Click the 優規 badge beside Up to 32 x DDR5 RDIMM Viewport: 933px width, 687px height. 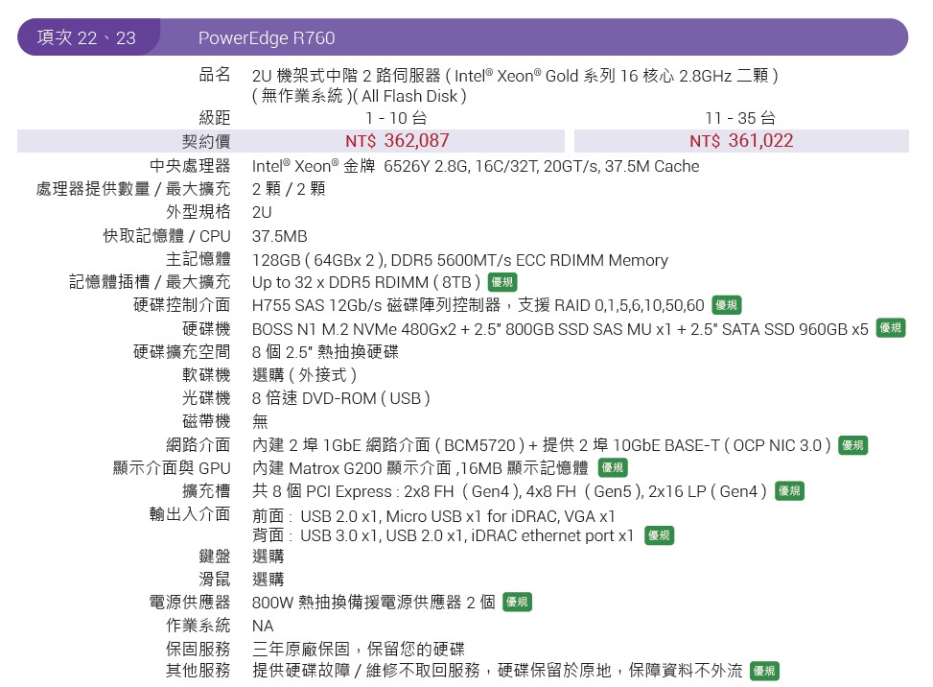(502, 281)
